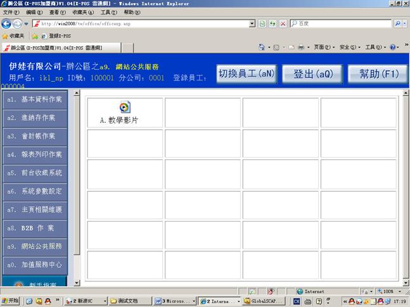Click the 收藏夹 favorites star icon
This screenshot has height=307, width=410.
5,36
